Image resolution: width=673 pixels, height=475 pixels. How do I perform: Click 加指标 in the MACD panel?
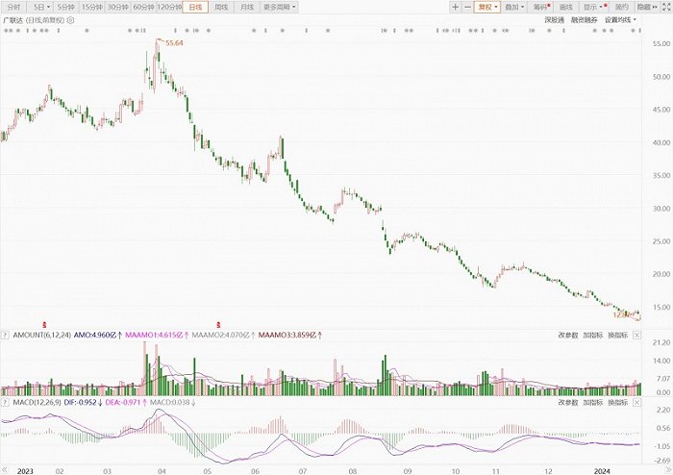pos(593,403)
